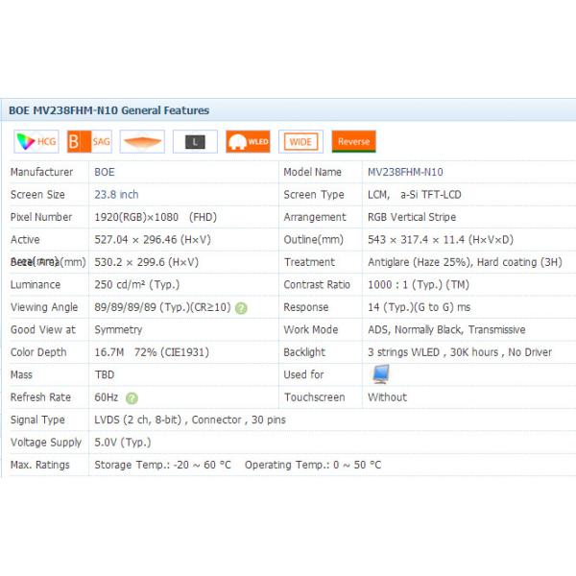Click the HCG high color gamut icon
Screen dimensions: 576x576
click(x=36, y=142)
